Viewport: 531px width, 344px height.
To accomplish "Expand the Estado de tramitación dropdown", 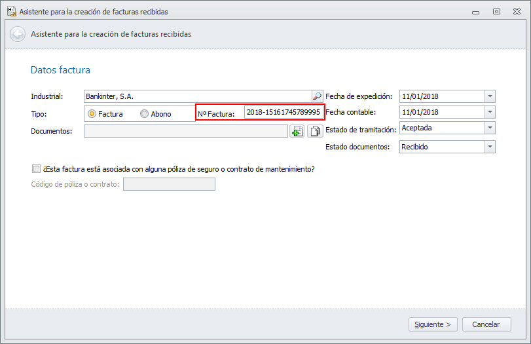I will coord(490,128).
